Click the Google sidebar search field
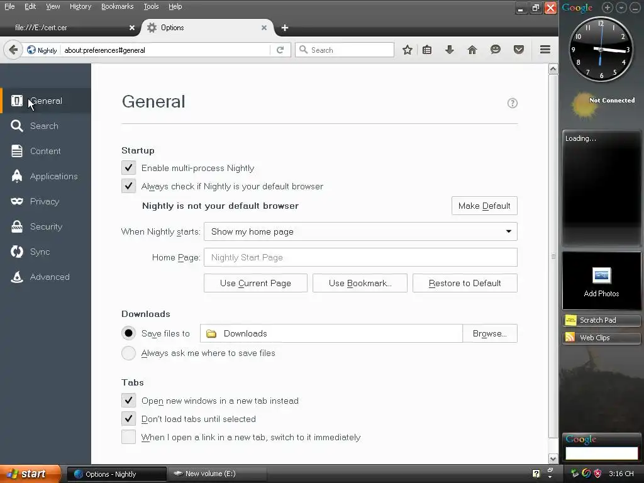 (601, 453)
